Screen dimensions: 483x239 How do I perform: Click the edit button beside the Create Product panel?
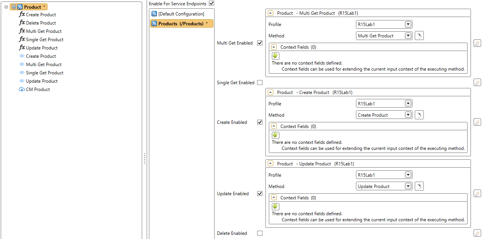(477, 122)
